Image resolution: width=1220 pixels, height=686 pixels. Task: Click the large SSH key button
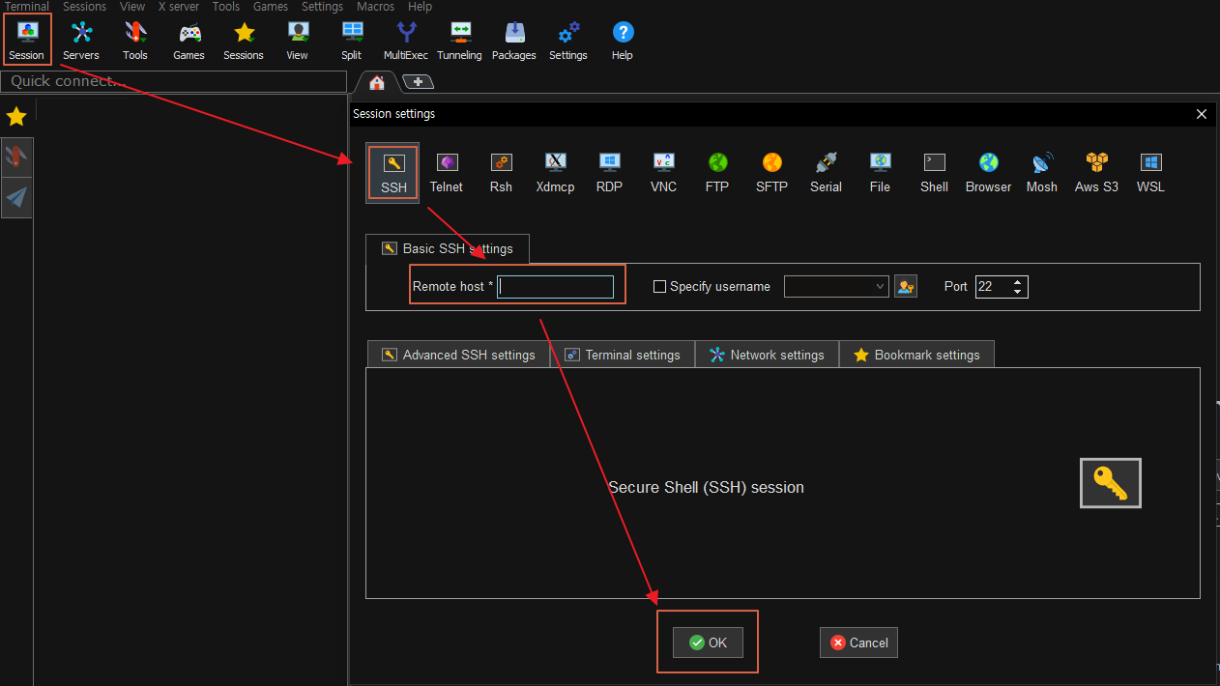(x=1111, y=483)
